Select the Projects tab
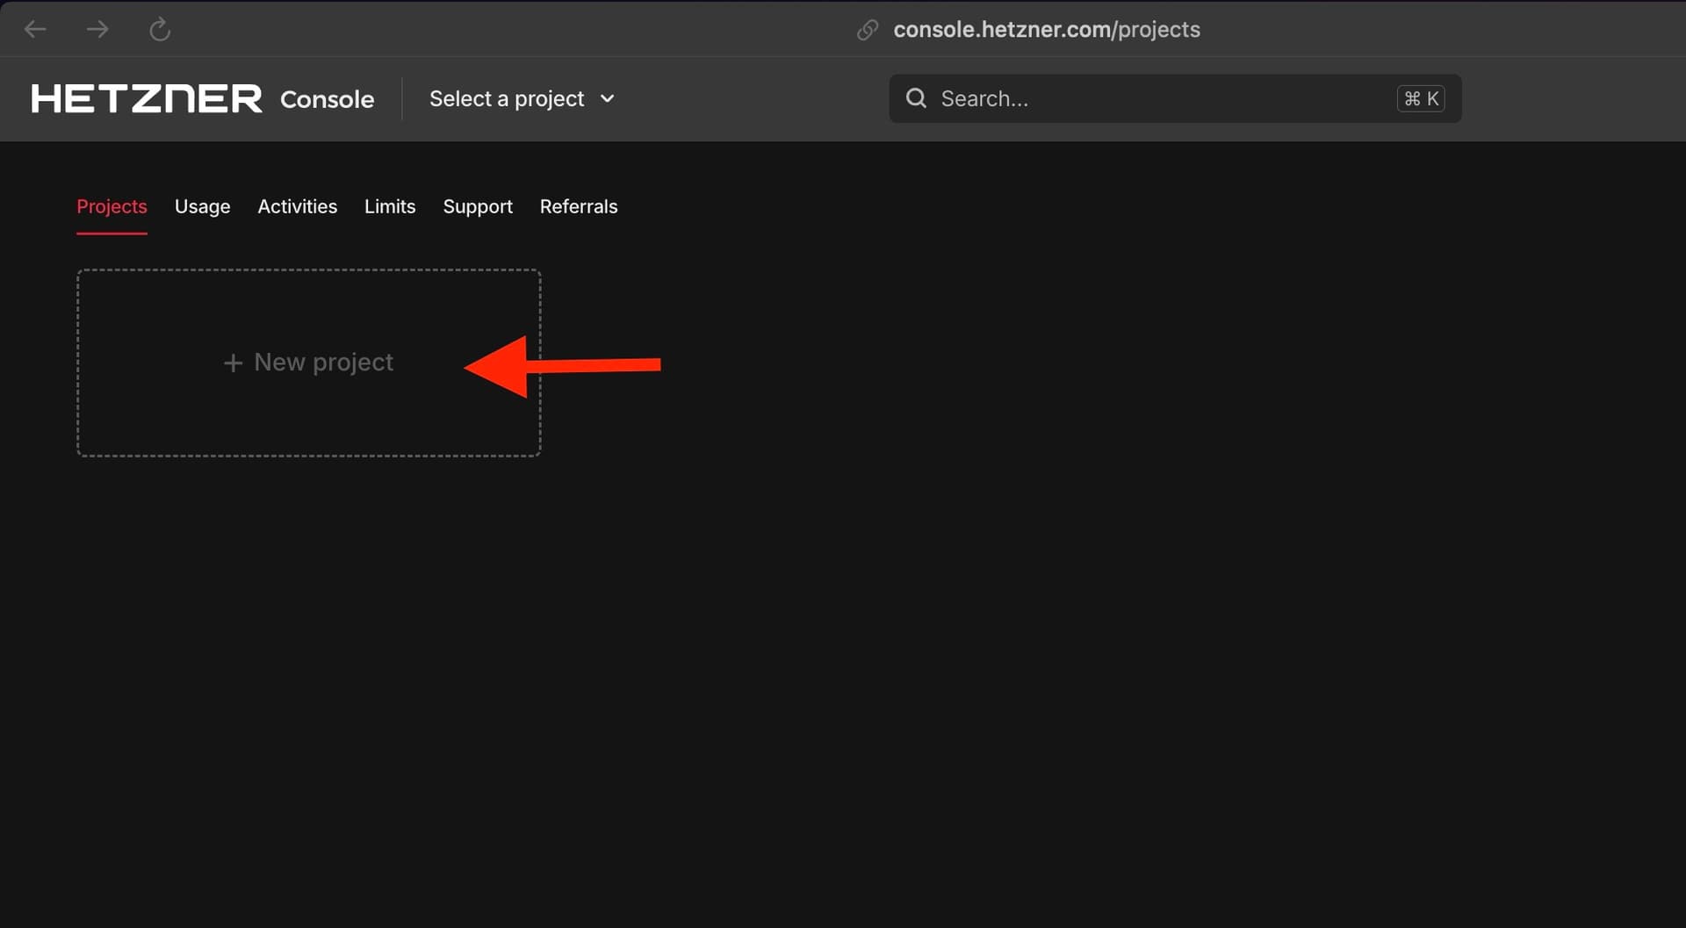This screenshot has height=928, width=1686. pos(112,206)
